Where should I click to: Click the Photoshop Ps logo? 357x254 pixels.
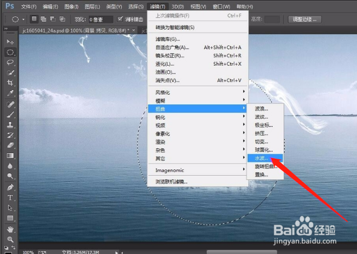[10, 6]
